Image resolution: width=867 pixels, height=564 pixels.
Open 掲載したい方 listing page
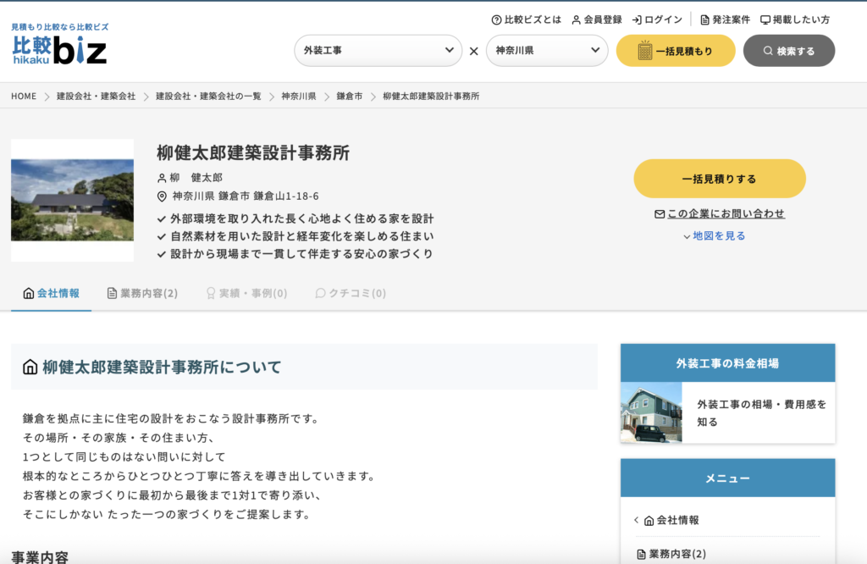[x=795, y=19]
